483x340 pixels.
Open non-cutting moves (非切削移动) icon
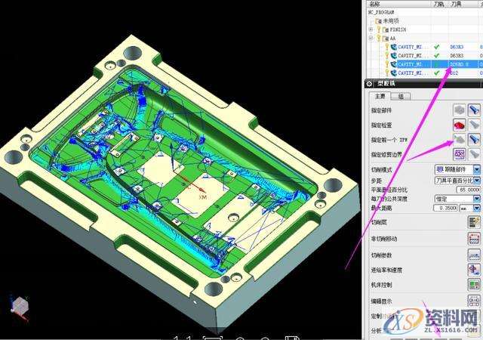pos(474,238)
